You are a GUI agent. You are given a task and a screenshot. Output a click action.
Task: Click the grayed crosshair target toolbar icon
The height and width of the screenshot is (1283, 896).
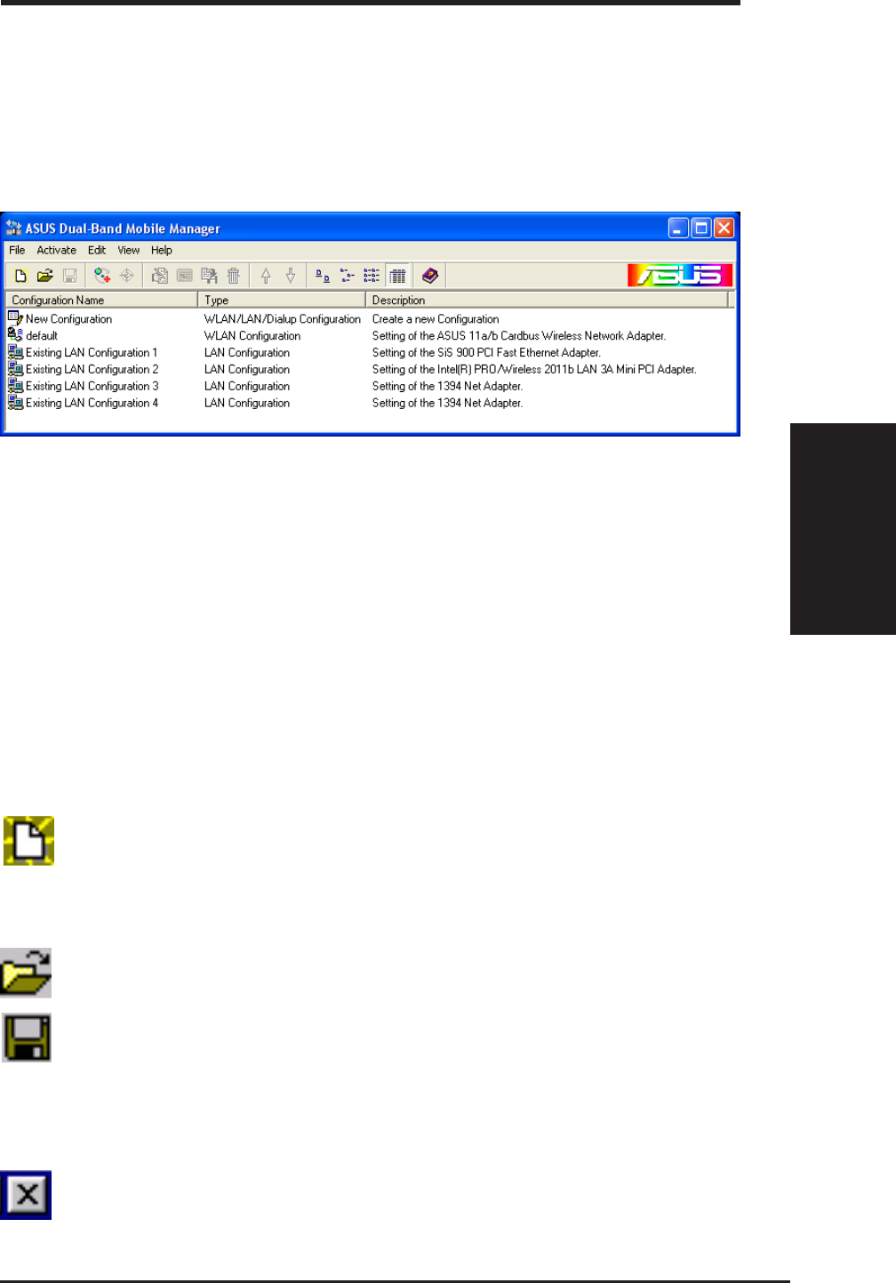pyautogui.click(x=127, y=276)
